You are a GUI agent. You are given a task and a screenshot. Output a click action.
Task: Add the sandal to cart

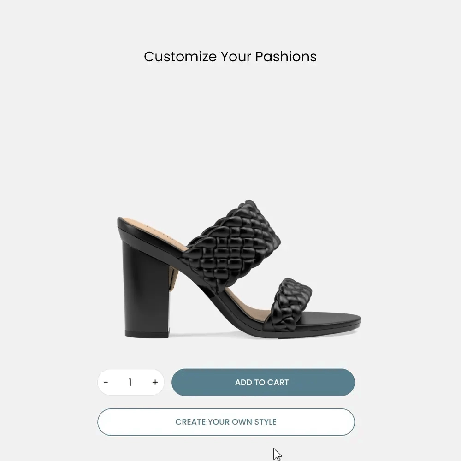coord(263,382)
